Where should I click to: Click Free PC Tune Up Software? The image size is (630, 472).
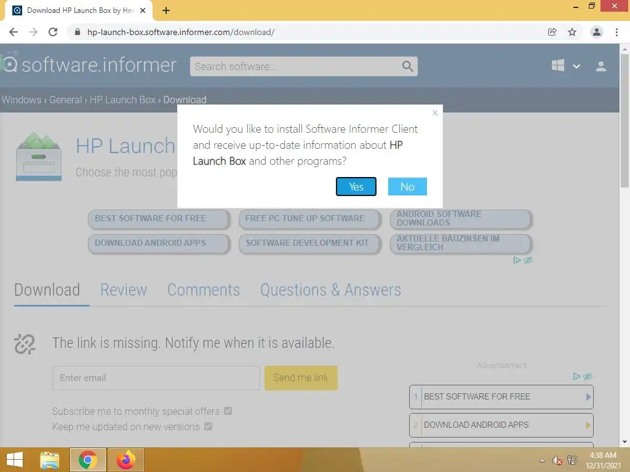pos(309,219)
